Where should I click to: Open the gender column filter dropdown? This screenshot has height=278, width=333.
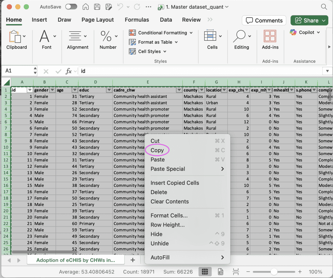tap(52, 90)
